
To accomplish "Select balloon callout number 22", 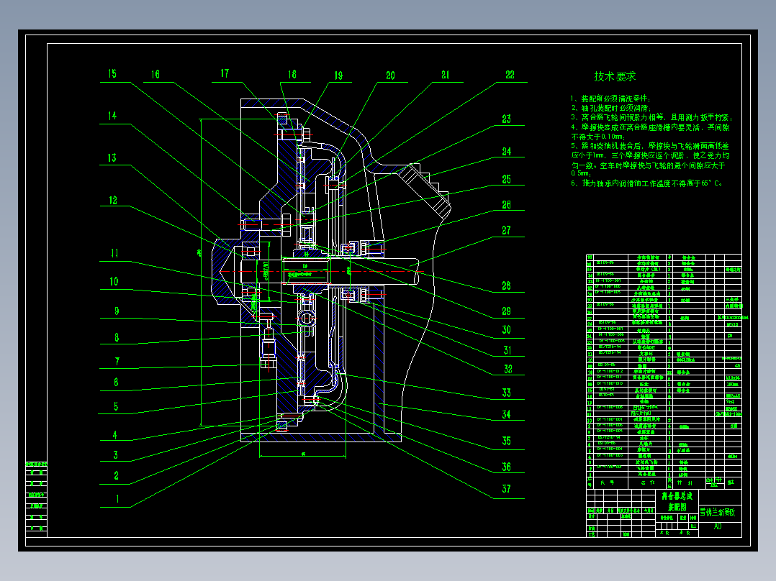I will tap(511, 73).
